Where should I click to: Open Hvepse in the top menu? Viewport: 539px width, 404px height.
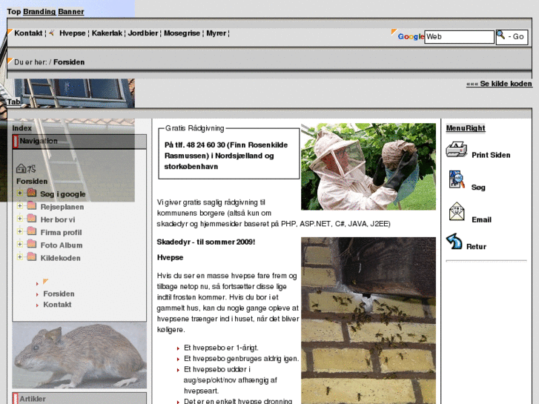[72, 33]
